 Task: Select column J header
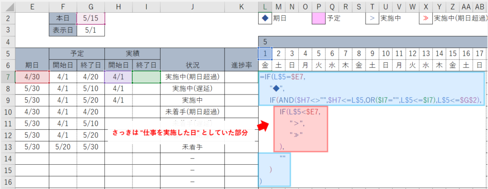click(x=193, y=6)
